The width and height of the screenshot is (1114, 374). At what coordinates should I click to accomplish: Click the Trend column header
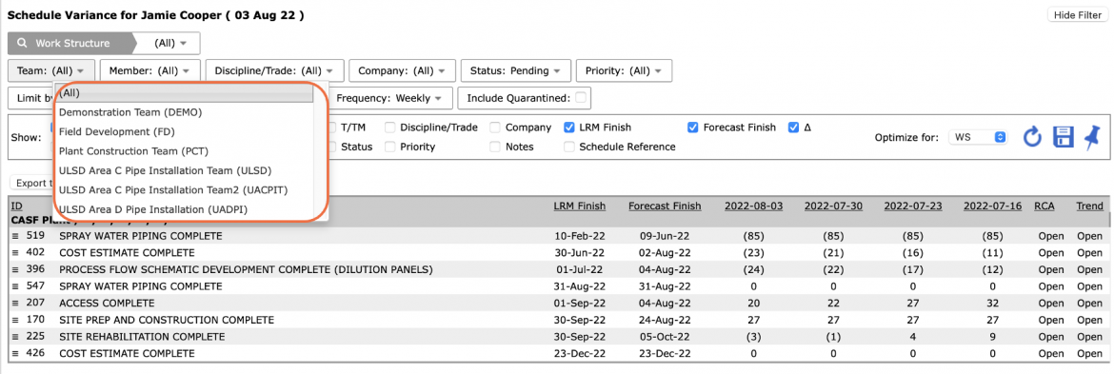1089,206
